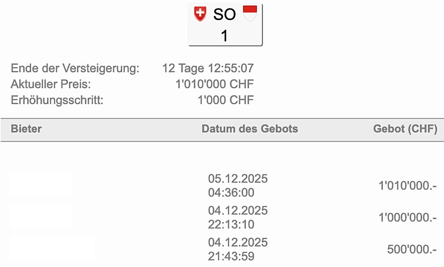
Task: Click the "Aktueller Preis" label
Action: pos(51,84)
